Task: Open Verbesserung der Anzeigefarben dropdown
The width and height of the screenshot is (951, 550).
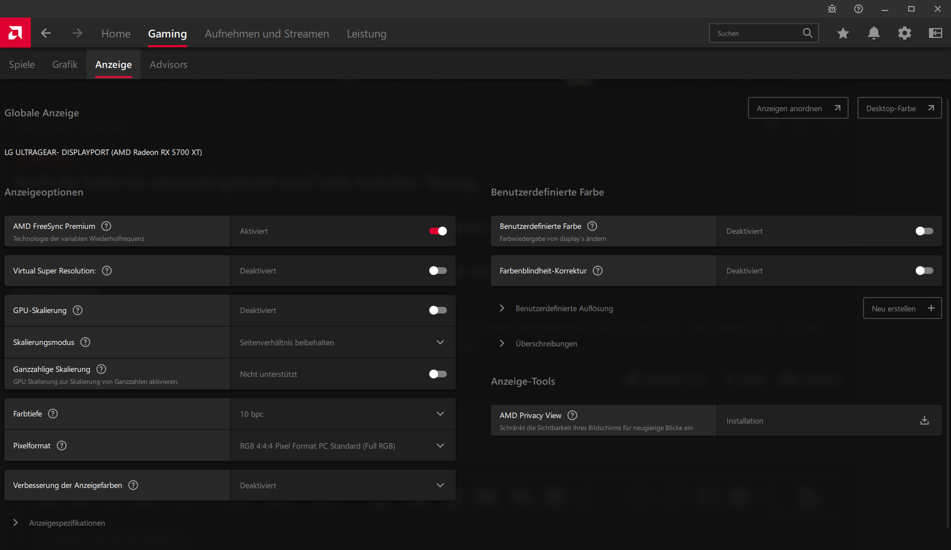Action: coord(343,485)
